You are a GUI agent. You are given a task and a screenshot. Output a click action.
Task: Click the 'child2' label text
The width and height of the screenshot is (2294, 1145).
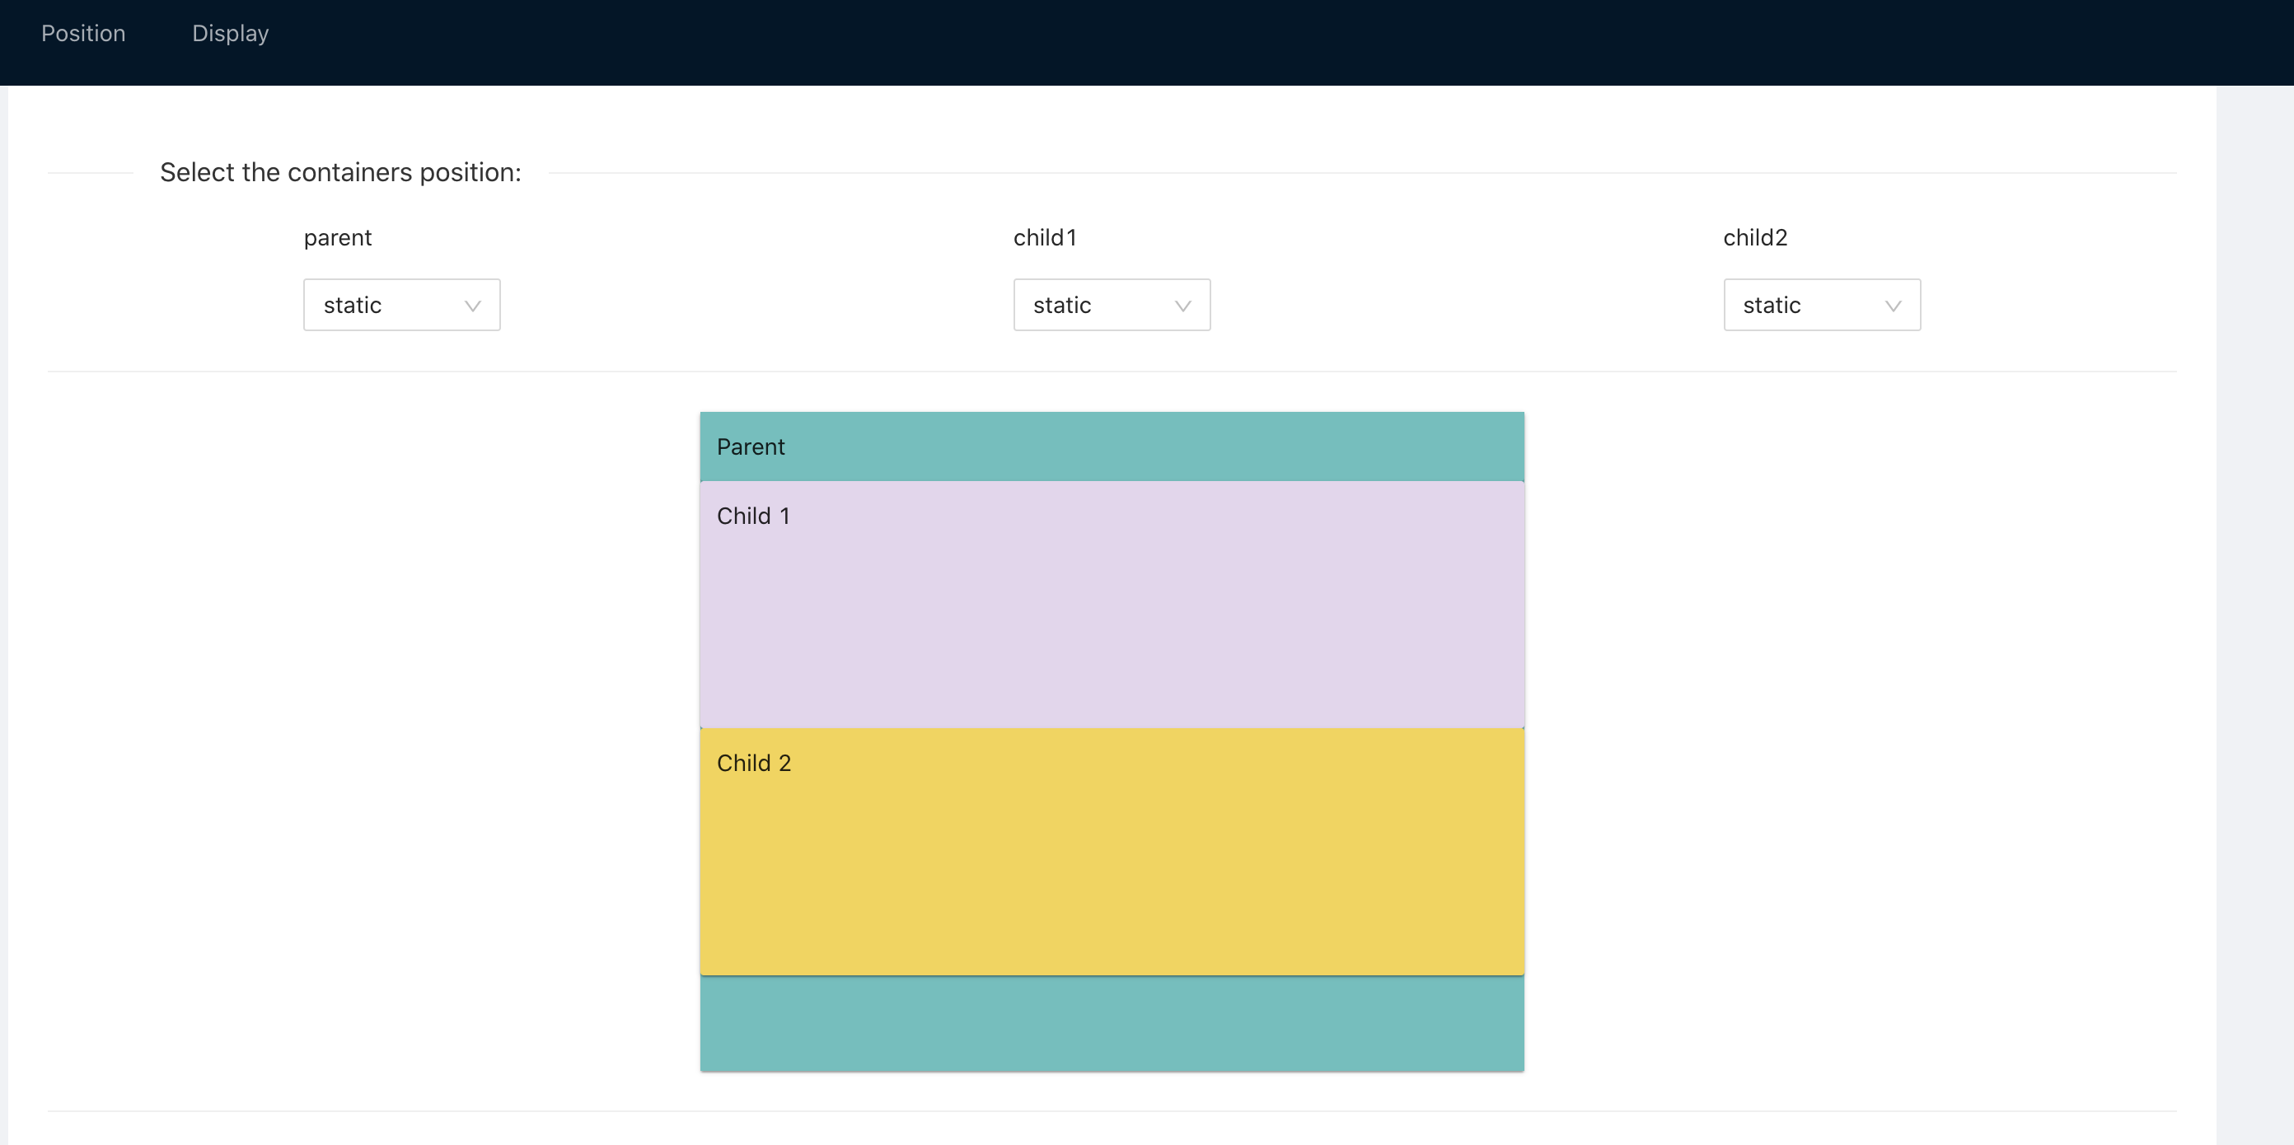(x=1755, y=238)
